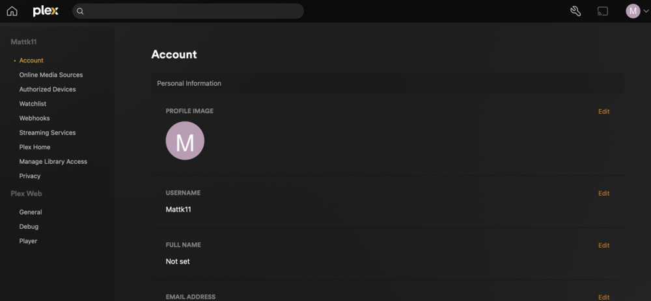This screenshot has width=651, height=301.
Task: Open Online Media Sources settings
Action: (51, 75)
